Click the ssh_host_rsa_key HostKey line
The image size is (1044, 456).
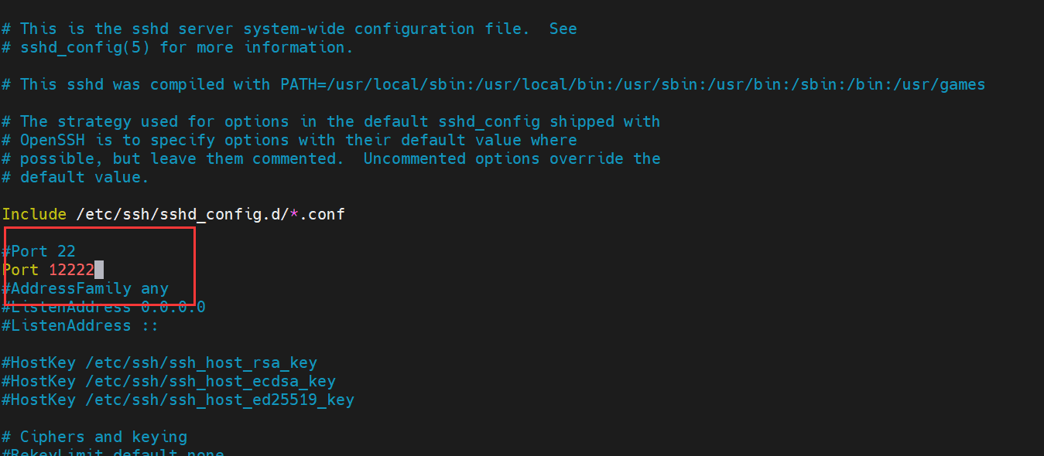(x=159, y=362)
